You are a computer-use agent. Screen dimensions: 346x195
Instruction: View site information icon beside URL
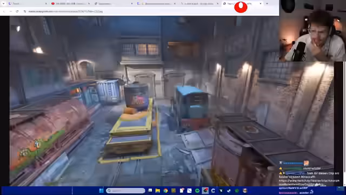25,11
